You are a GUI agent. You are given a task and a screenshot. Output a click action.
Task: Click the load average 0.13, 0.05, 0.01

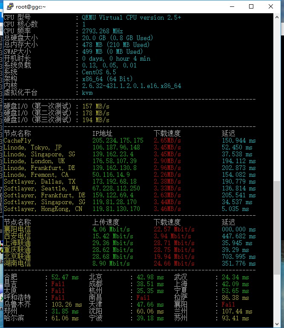[x=109, y=65]
